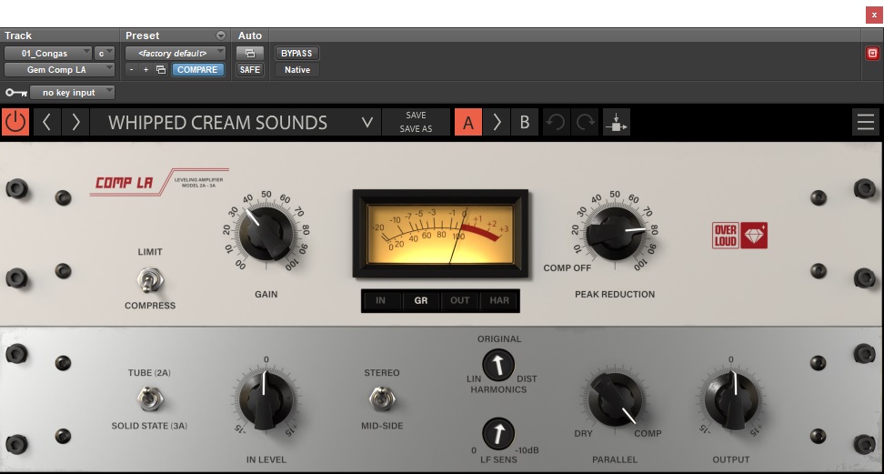Open the 01_Congas track dropdown
The width and height of the screenshot is (884, 474).
48,53
